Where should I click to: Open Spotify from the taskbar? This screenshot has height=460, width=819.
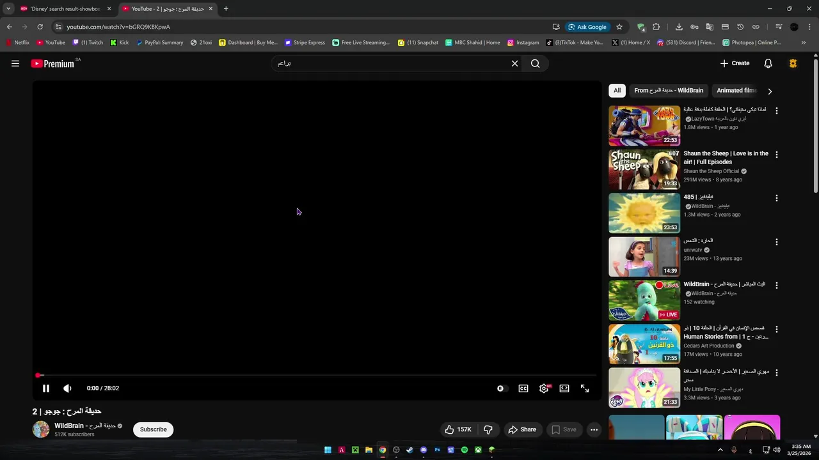click(x=465, y=450)
